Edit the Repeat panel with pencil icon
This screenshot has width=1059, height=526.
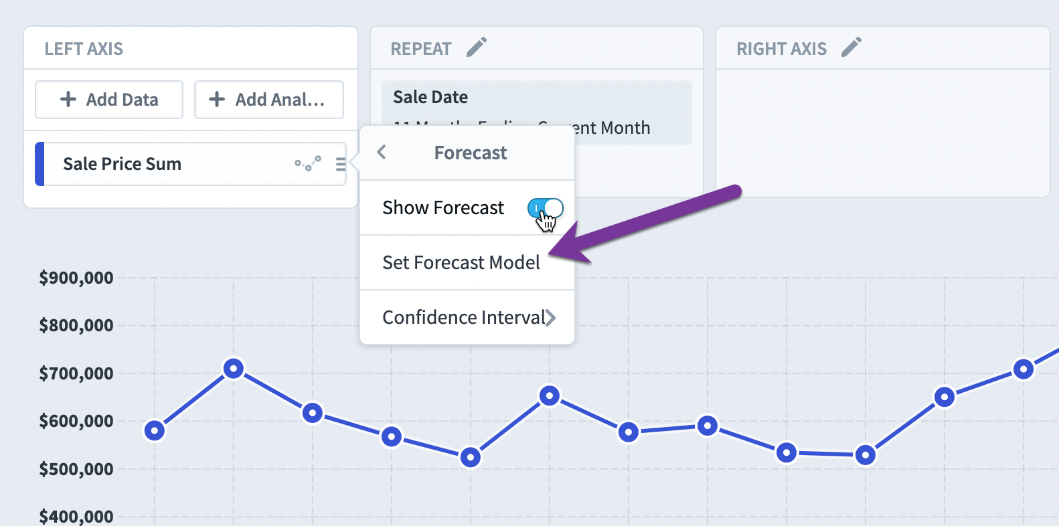click(477, 48)
